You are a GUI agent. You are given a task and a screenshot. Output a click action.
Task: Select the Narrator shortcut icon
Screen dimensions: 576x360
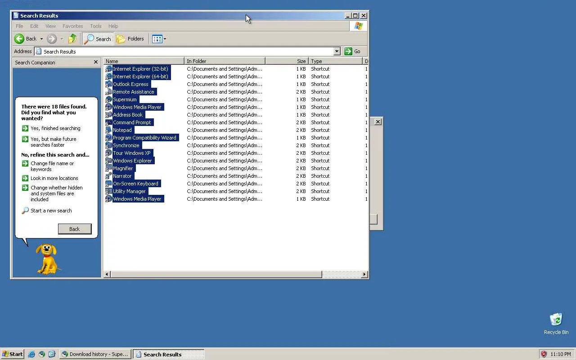point(108,176)
